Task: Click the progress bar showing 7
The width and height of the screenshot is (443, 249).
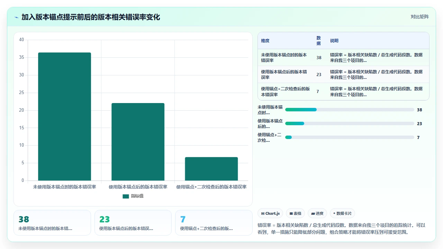Action: 350,137
